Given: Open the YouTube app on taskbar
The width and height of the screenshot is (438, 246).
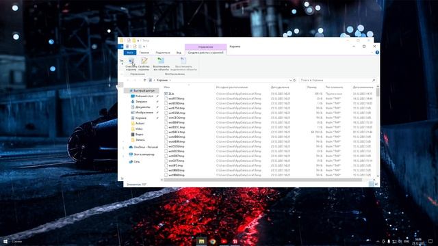Looking at the screenshot, I should (x=224, y=241).
